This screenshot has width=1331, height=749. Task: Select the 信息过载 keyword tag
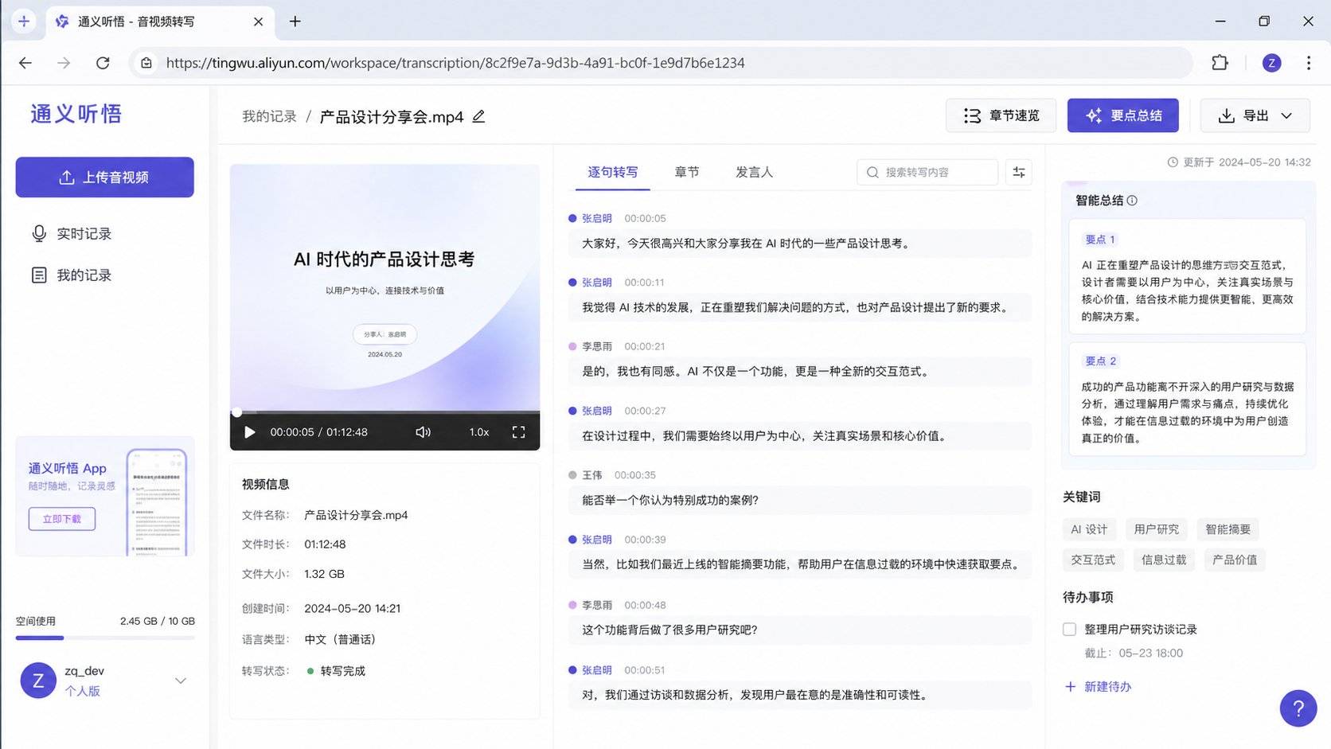click(1164, 560)
